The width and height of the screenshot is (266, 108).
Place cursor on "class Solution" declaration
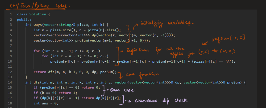[31, 14]
